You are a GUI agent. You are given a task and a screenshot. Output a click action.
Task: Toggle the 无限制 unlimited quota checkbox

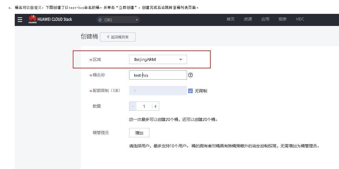pyautogui.click(x=190, y=91)
